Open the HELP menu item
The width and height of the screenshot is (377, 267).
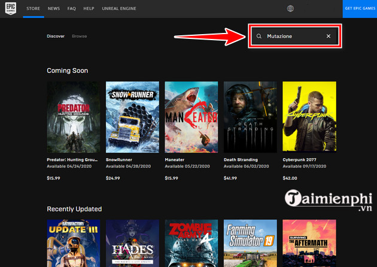point(89,8)
